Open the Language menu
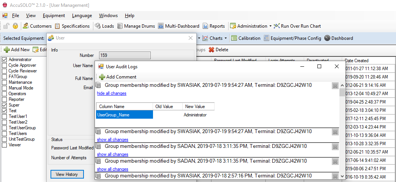Image resolution: width=396 pixels, height=182 pixels. tap(82, 16)
